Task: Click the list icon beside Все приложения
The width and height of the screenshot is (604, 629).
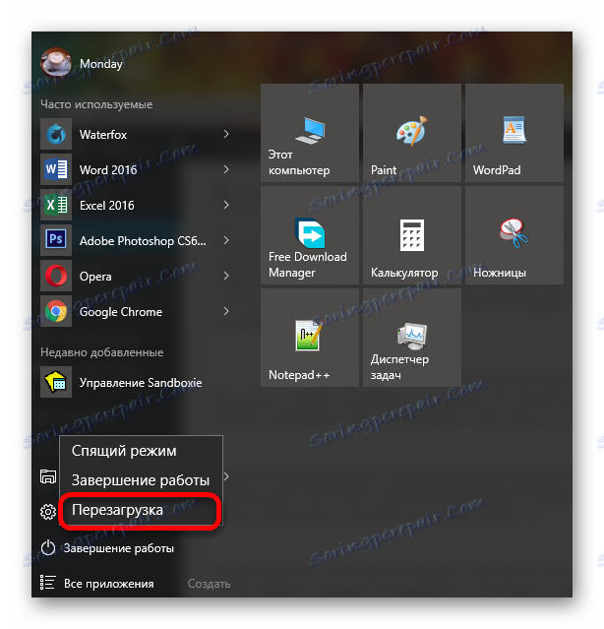Action: 47,583
